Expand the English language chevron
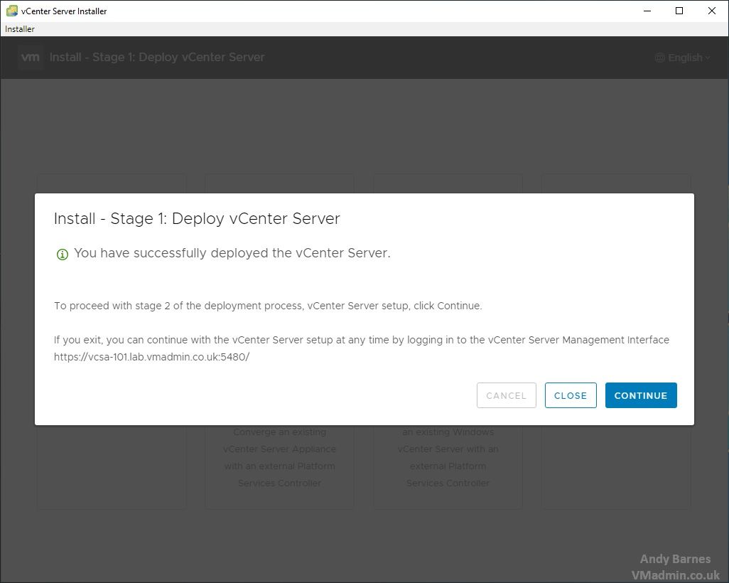 click(x=708, y=58)
